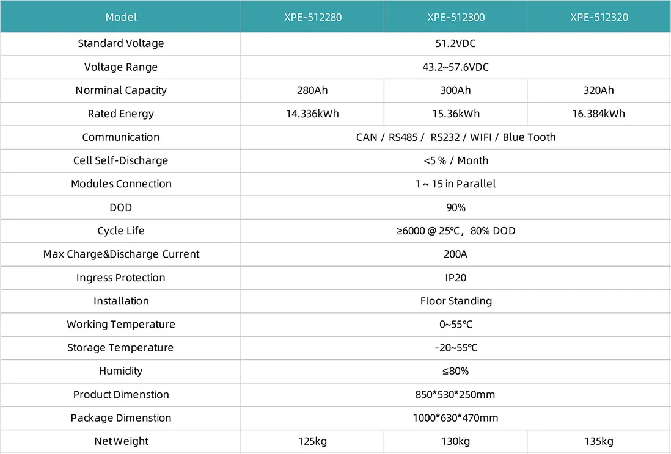Click the 850*530*250mm product dimension value
The width and height of the screenshot is (671, 454).
click(456, 394)
